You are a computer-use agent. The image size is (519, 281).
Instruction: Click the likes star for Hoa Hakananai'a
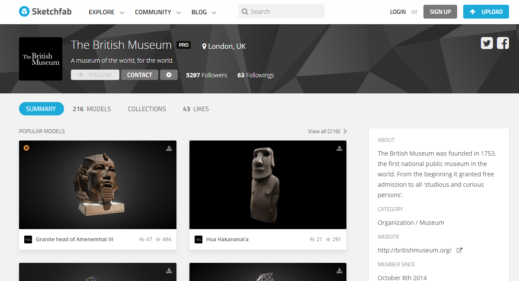[x=328, y=239]
